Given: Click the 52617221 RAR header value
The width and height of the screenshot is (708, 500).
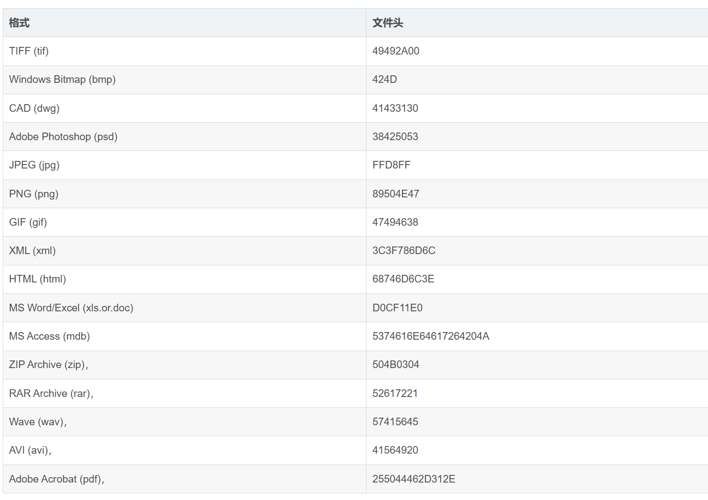Looking at the screenshot, I should (395, 394).
